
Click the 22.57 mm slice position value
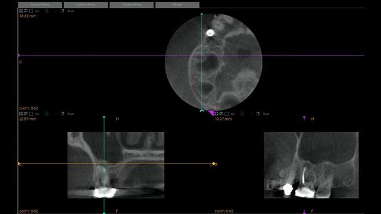(x=28, y=119)
